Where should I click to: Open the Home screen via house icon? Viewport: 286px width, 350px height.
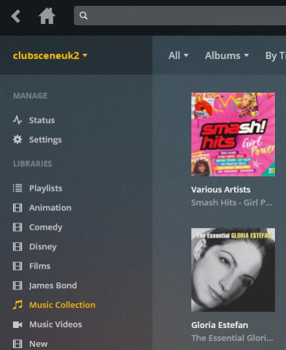pyautogui.click(x=47, y=16)
